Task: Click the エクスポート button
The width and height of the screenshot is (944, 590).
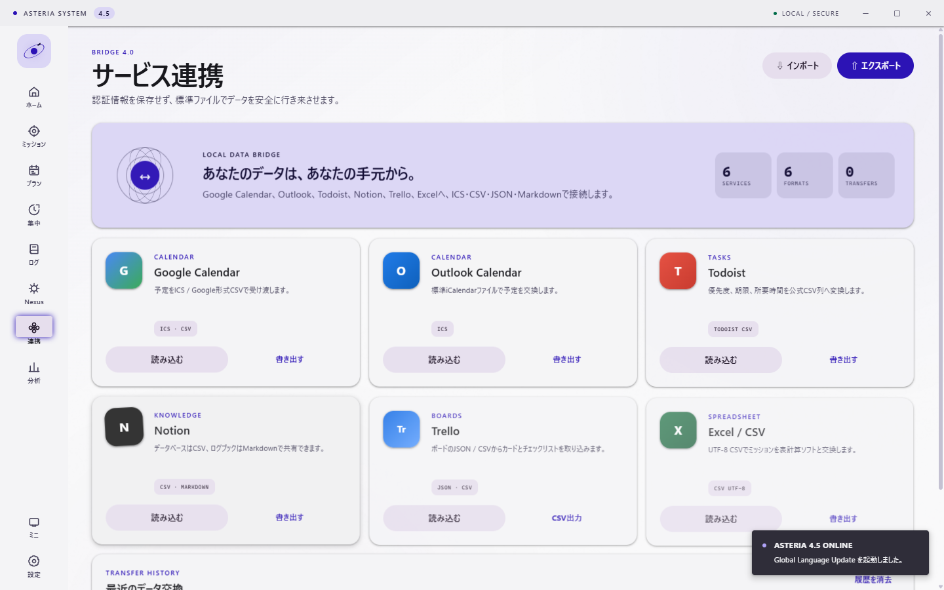Action: [x=875, y=66]
